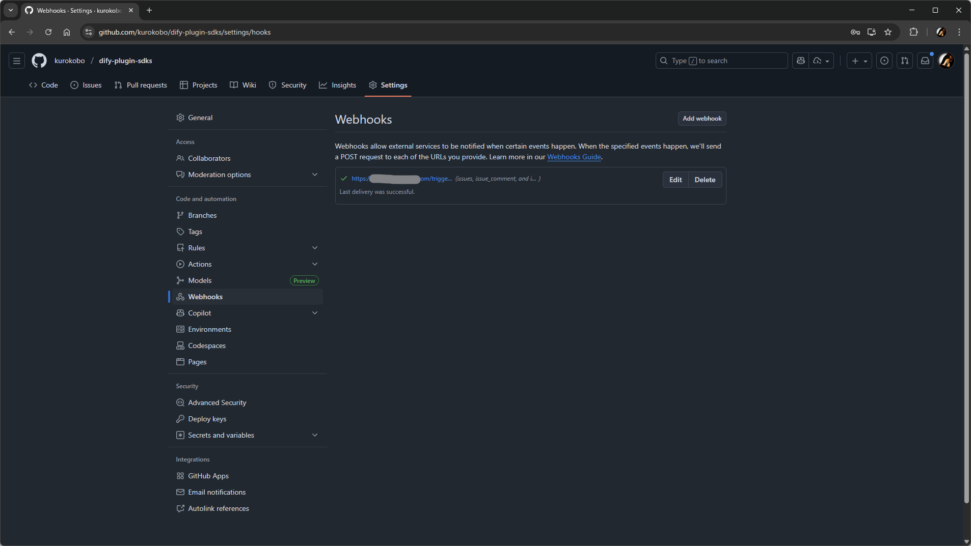
Task: Open the Webhooks Guide link
Action: pyautogui.click(x=574, y=157)
